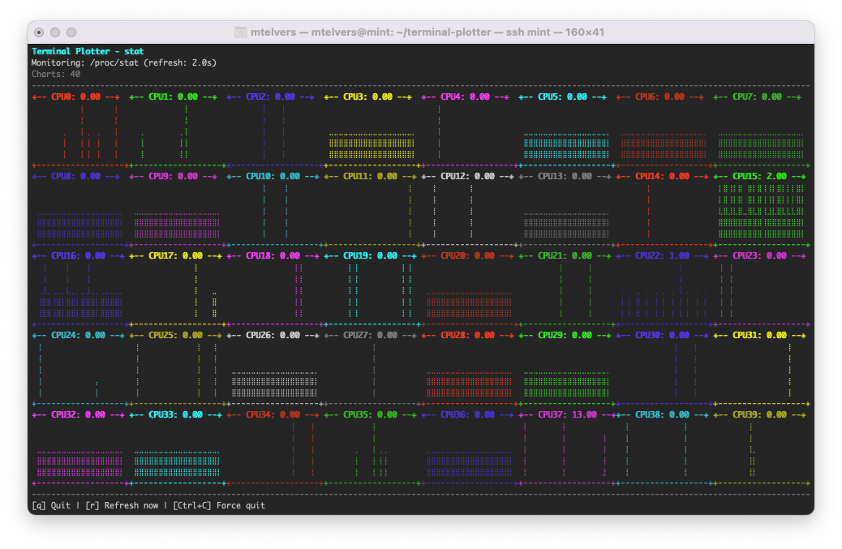The height and width of the screenshot is (549, 842).
Task: Click the CPU17: 0.00 chart label
Action: pos(175,256)
